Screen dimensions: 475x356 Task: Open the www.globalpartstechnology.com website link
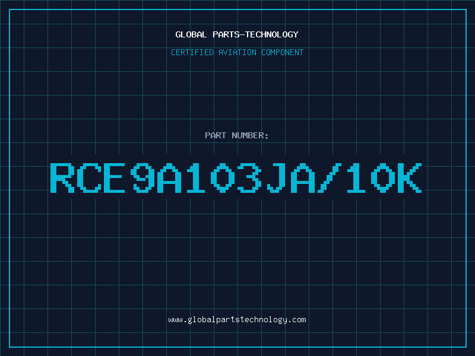point(237,320)
